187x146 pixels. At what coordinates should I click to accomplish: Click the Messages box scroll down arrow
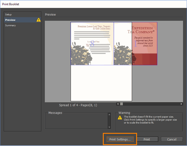pyautogui.click(x=109, y=127)
